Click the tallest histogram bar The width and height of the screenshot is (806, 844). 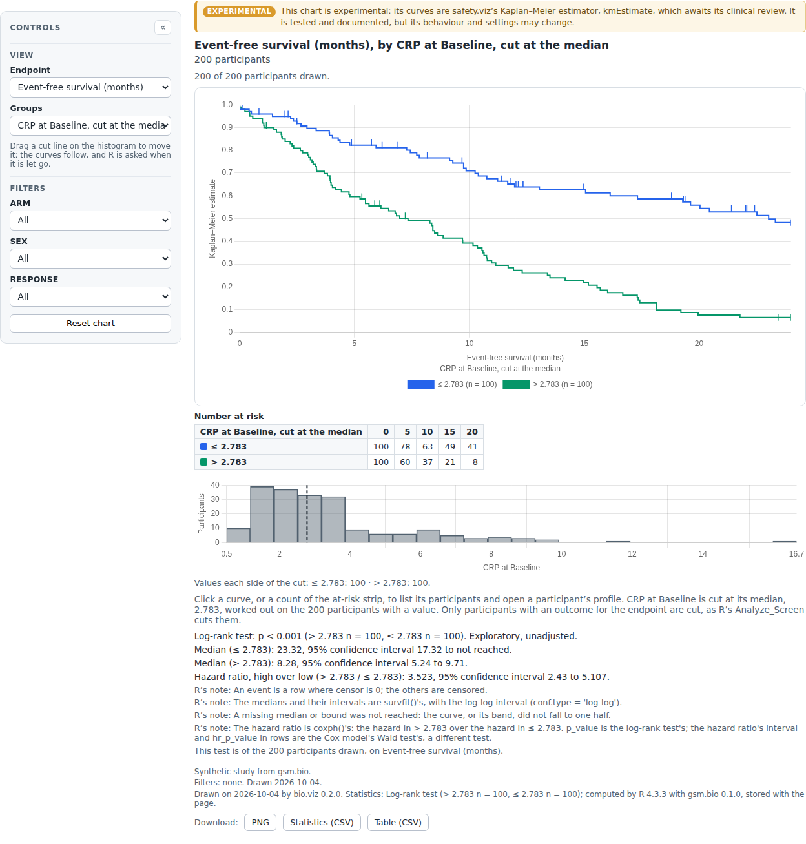click(262, 515)
